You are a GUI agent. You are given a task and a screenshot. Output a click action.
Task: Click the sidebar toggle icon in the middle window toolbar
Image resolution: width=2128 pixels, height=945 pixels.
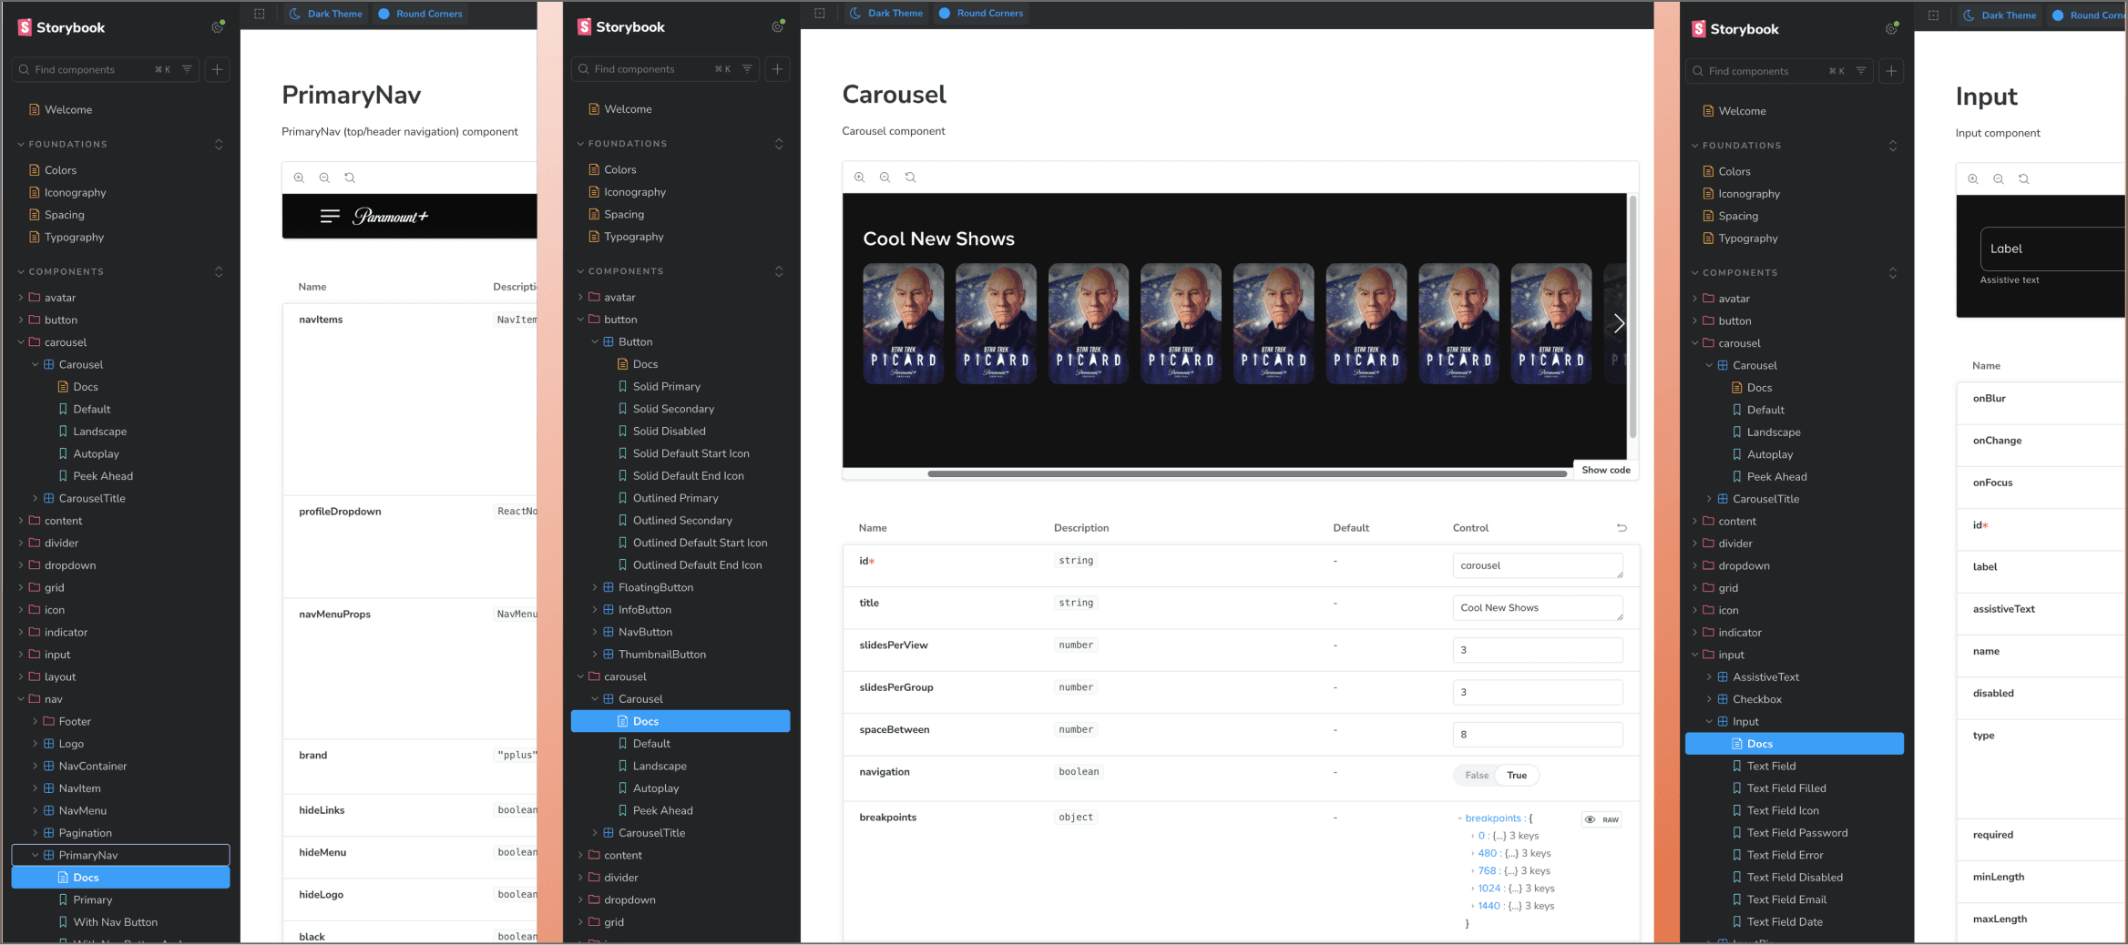[x=820, y=14]
